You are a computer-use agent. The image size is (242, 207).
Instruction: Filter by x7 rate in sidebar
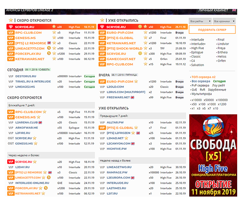[x=209, y=108]
